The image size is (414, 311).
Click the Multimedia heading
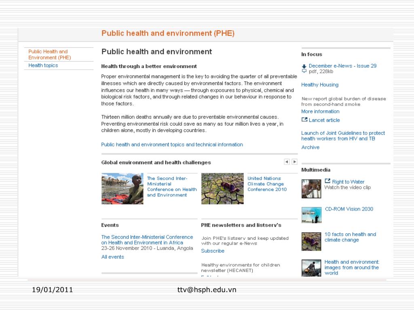pyautogui.click(x=316, y=170)
